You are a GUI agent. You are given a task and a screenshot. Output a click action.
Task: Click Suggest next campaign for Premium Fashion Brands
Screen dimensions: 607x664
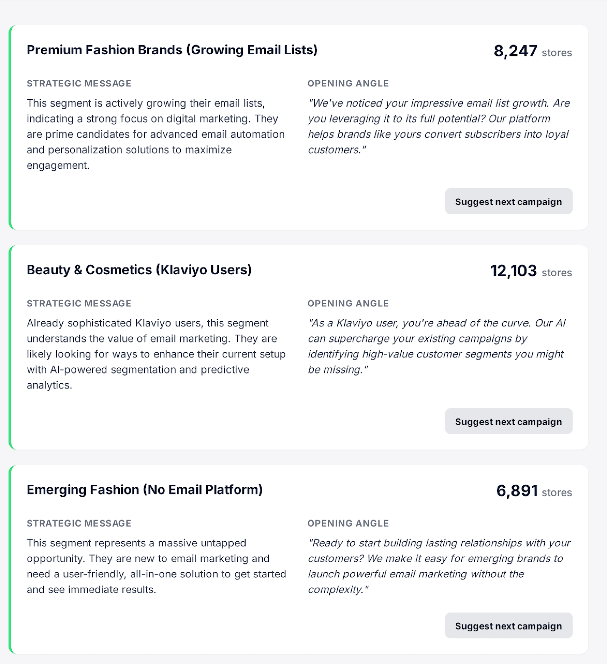pyautogui.click(x=508, y=202)
